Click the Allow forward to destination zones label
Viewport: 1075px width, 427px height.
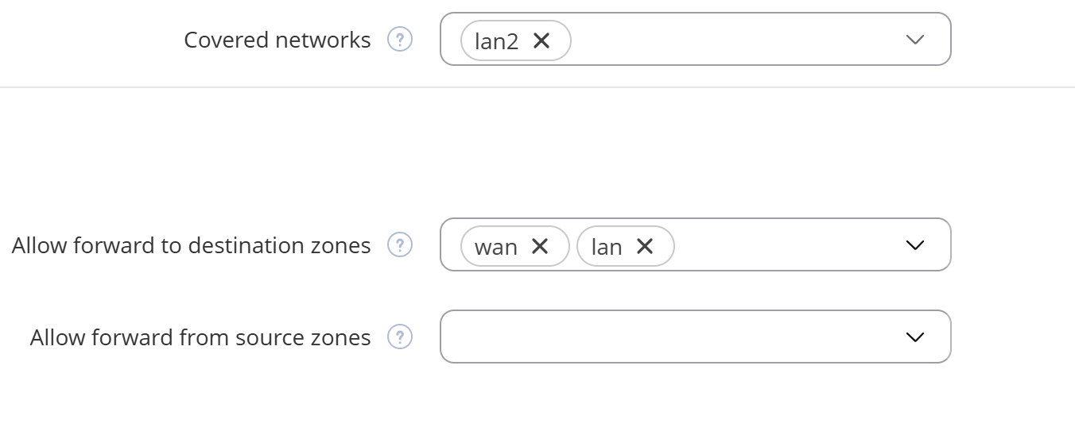tap(192, 245)
